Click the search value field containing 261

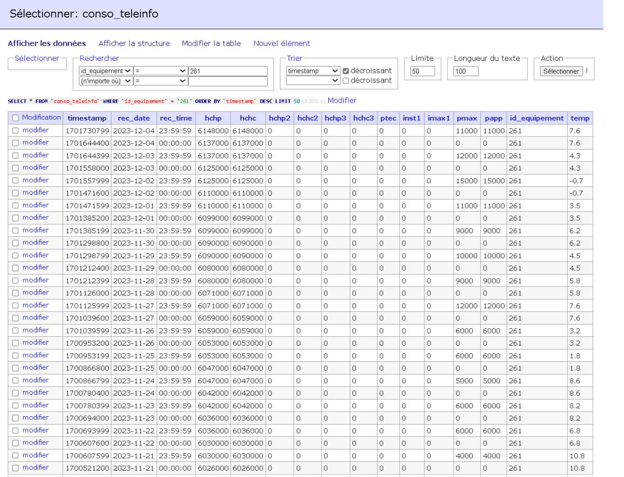[x=228, y=71]
